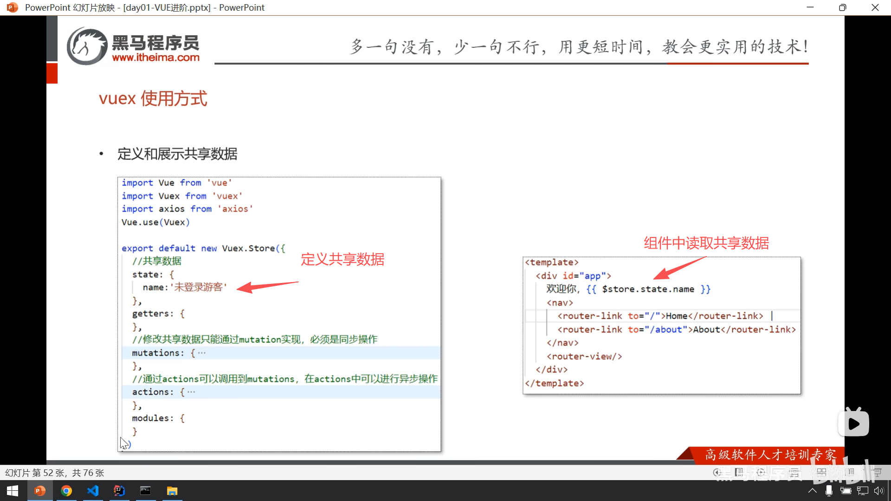Open the command prompt taskbar icon
The image size is (891, 501).
coord(146,491)
